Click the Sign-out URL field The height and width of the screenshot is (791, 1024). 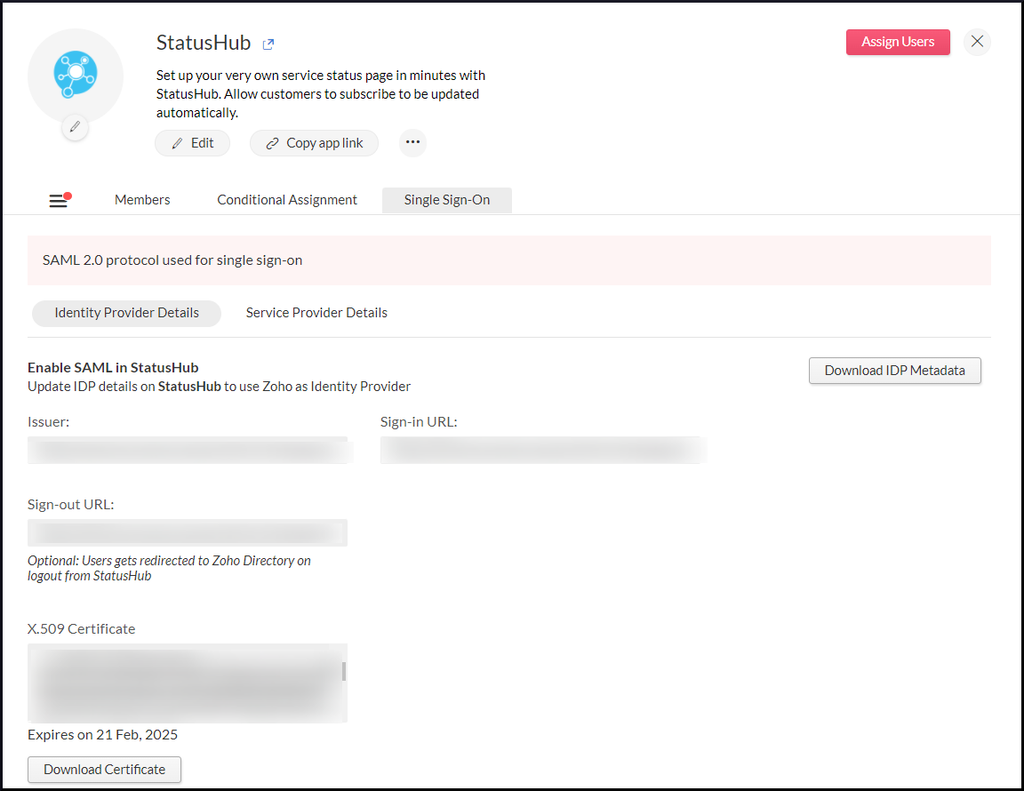[x=188, y=532]
